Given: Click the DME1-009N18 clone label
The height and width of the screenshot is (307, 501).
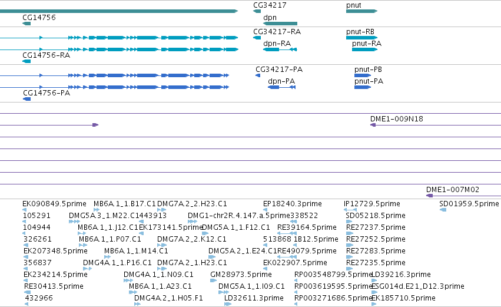Looking at the screenshot, I should point(397,118).
